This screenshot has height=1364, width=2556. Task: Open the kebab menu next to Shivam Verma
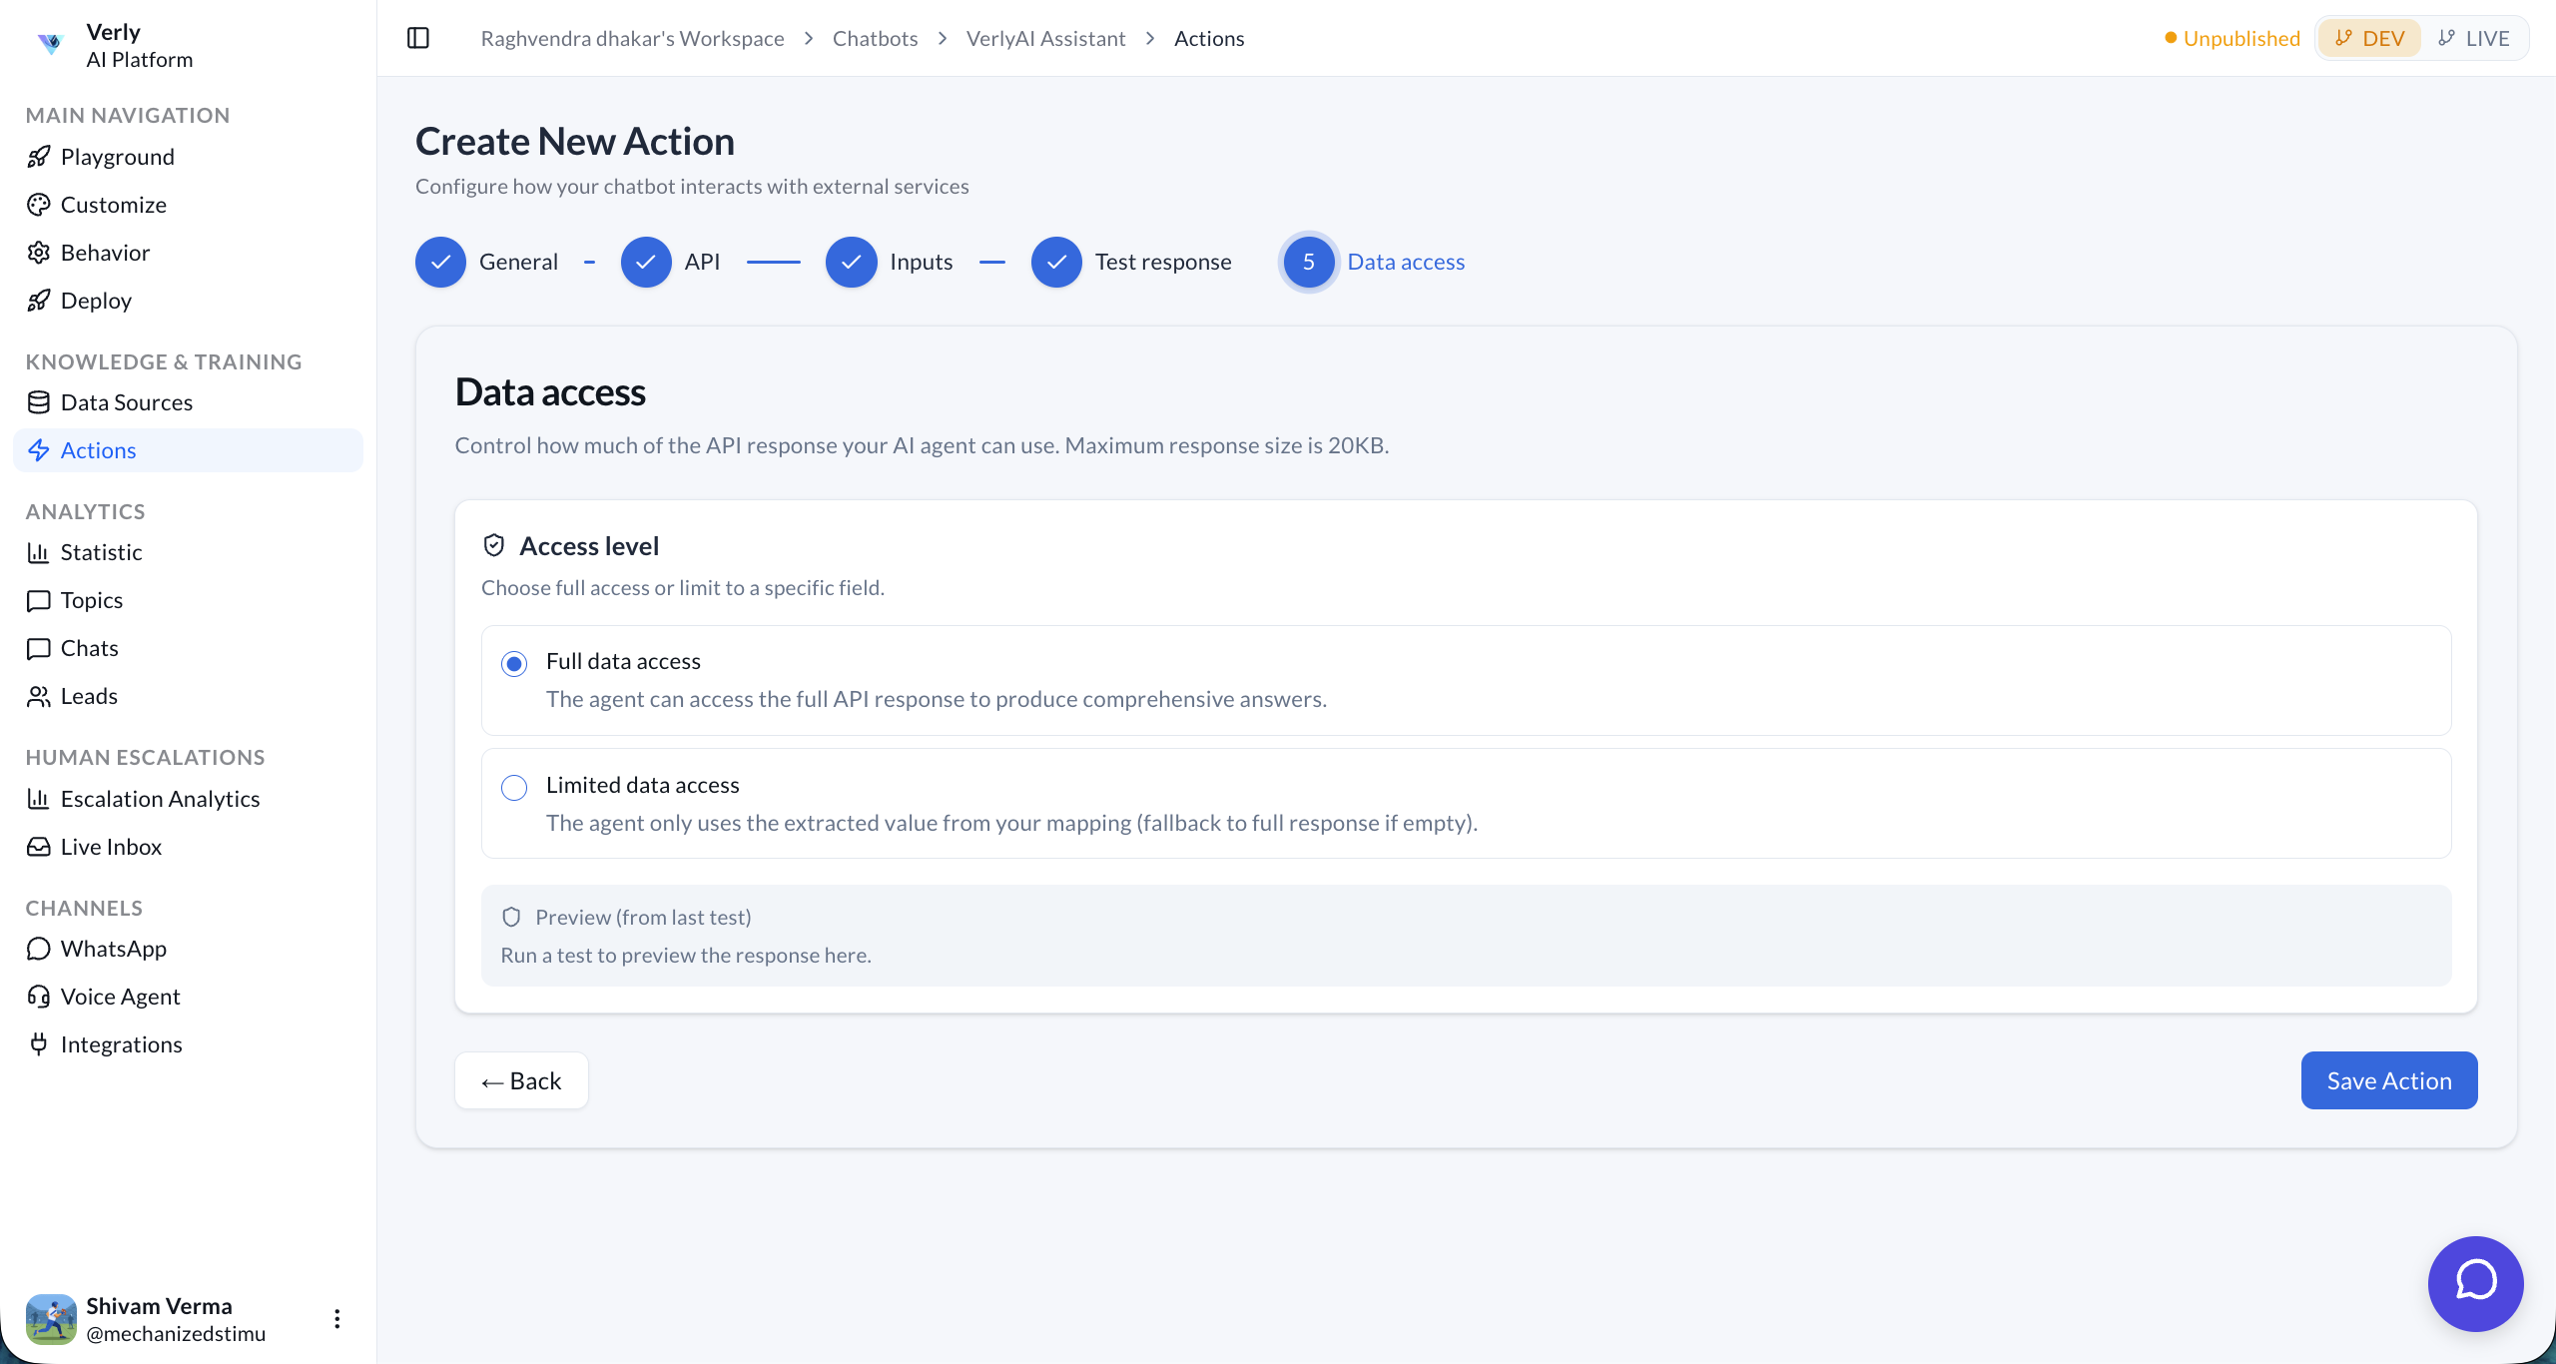pyautogui.click(x=336, y=1318)
